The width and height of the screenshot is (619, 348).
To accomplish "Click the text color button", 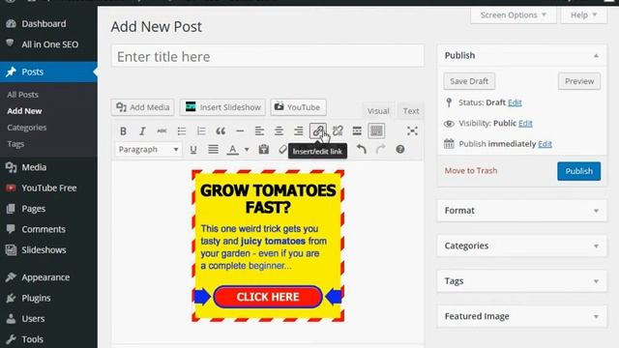I will [x=233, y=150].
